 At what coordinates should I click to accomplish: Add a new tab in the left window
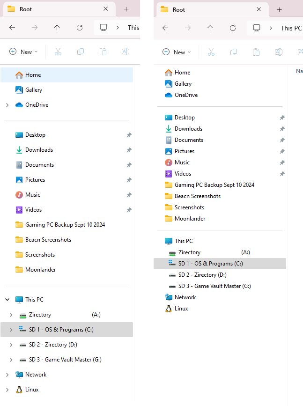click(126, 9)
